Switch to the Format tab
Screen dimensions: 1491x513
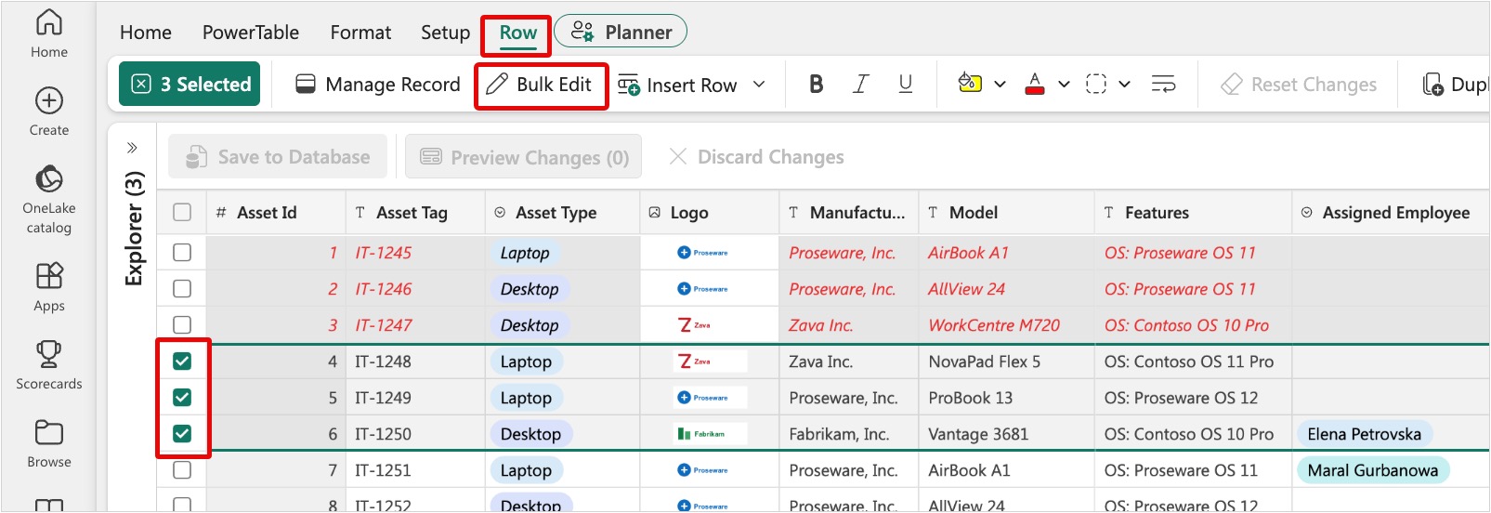coord(360,33)
